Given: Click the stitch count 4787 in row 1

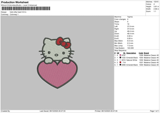Looking at the screenshot, I should [x=123, y=55].
